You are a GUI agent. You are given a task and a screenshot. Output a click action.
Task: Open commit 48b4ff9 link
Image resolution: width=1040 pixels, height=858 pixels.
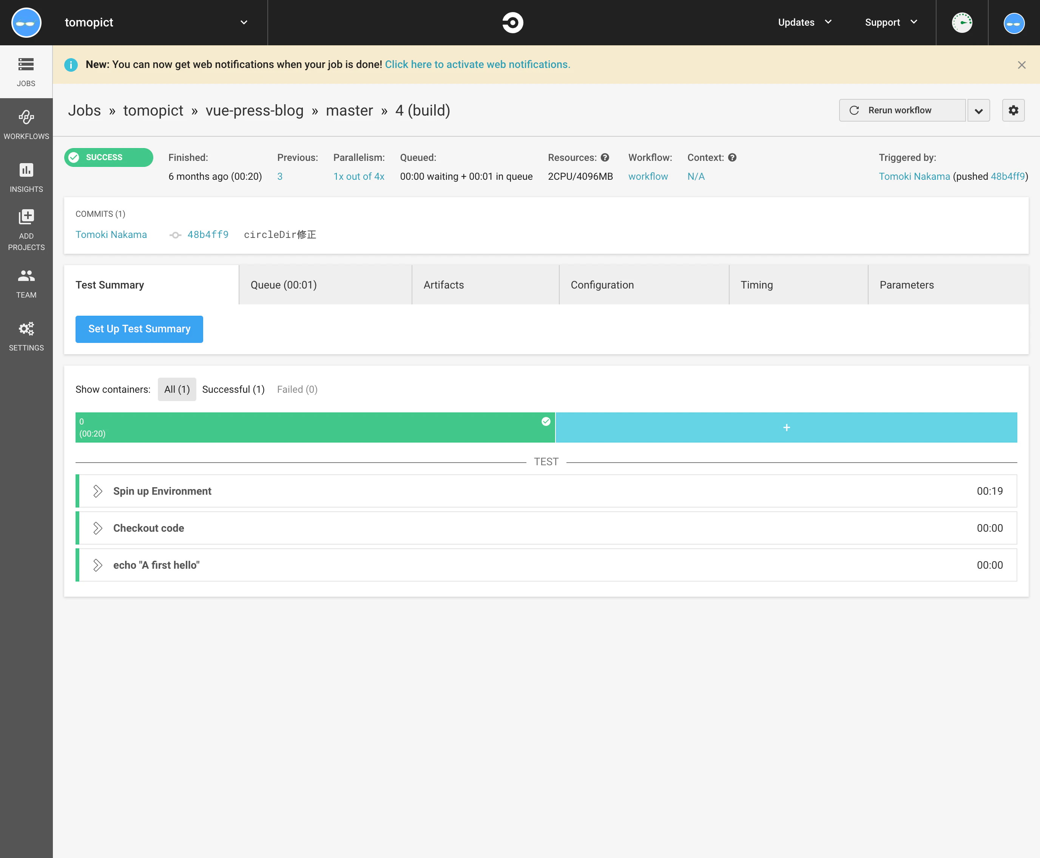(207, 234)
